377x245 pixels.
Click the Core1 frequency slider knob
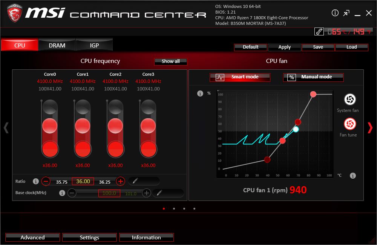point(83,126)
